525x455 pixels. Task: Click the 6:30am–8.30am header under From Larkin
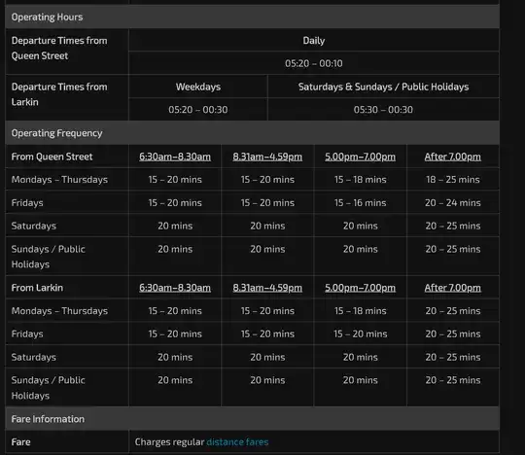[175, 288]
